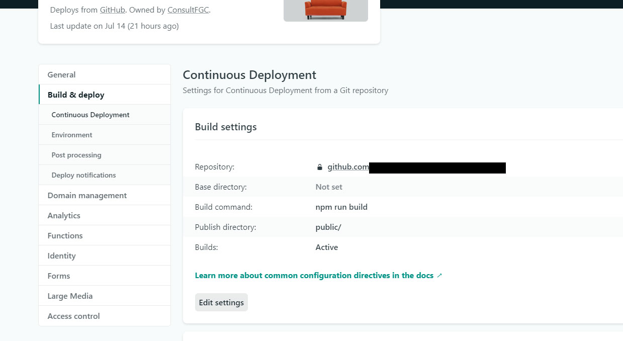This screenshot has width=623, height=341.
Task: Select the Continuous Deployment sub-item
Action: point(91,115)
